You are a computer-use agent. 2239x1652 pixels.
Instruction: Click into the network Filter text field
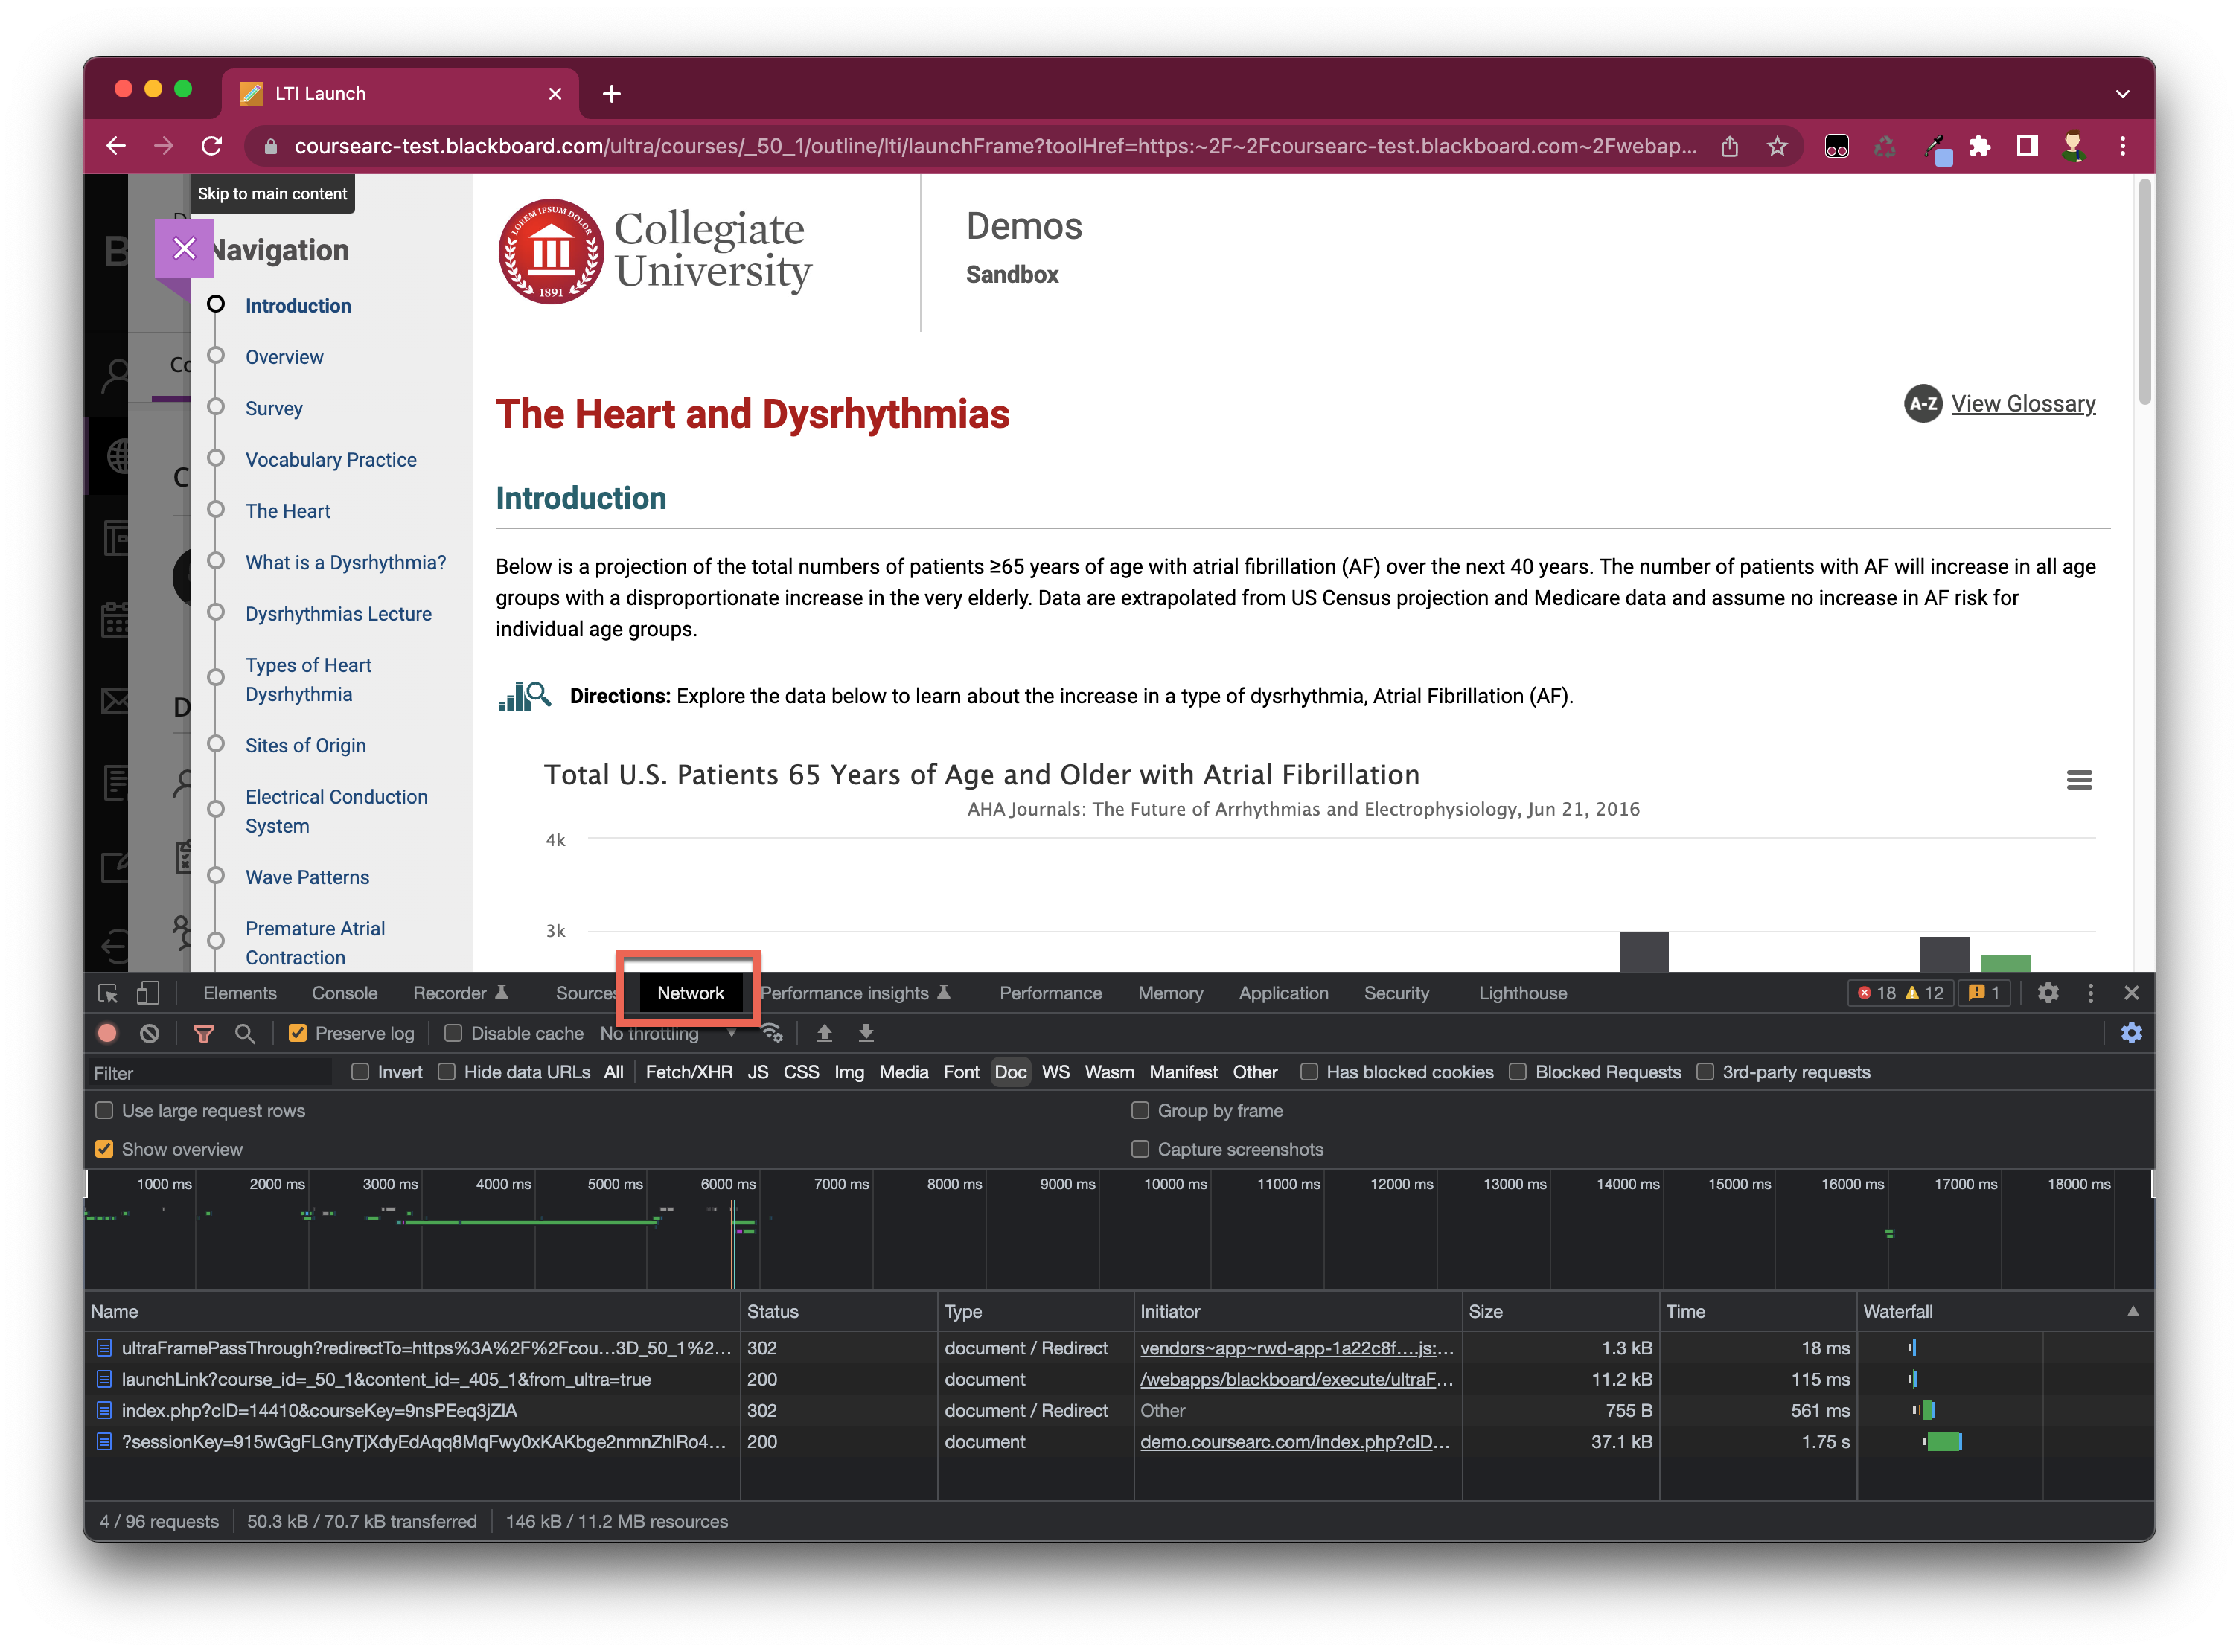click(x=210, y=1073)
